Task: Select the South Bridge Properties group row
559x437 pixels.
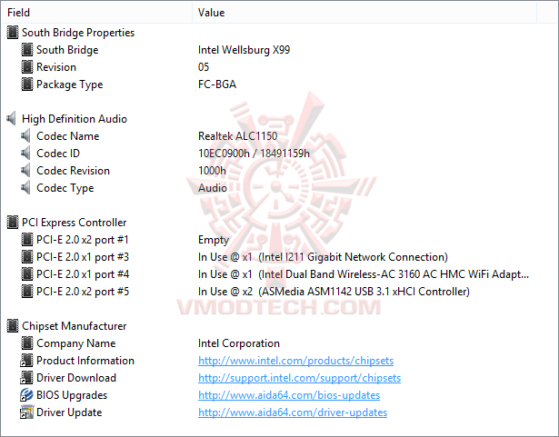Action: [x=78, y=33]
